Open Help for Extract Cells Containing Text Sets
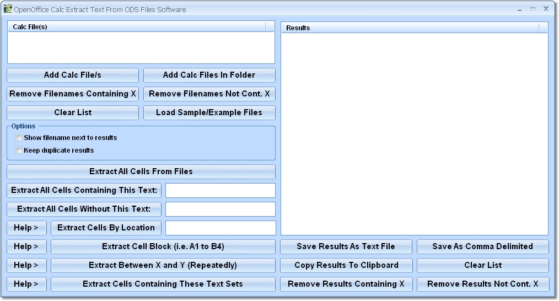Viewport: 559px width, 301px height. pyautogui.click(x=26, y=284)
